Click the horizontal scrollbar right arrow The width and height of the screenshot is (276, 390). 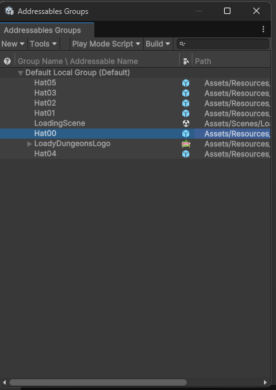coord(265,382)
